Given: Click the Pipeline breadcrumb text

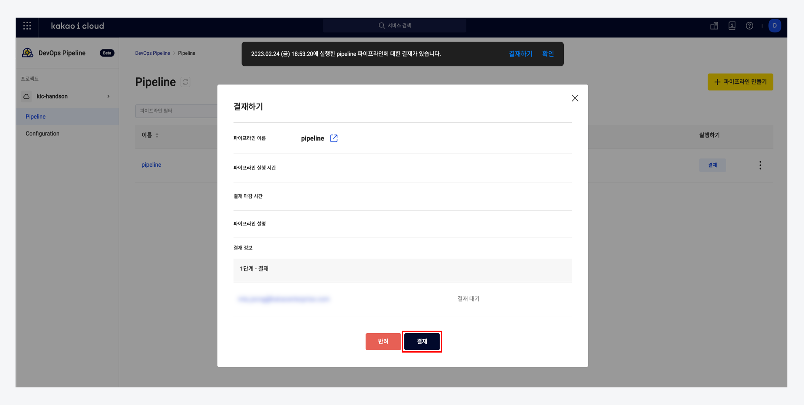Looking at the screenshot, I should (186, 53).
